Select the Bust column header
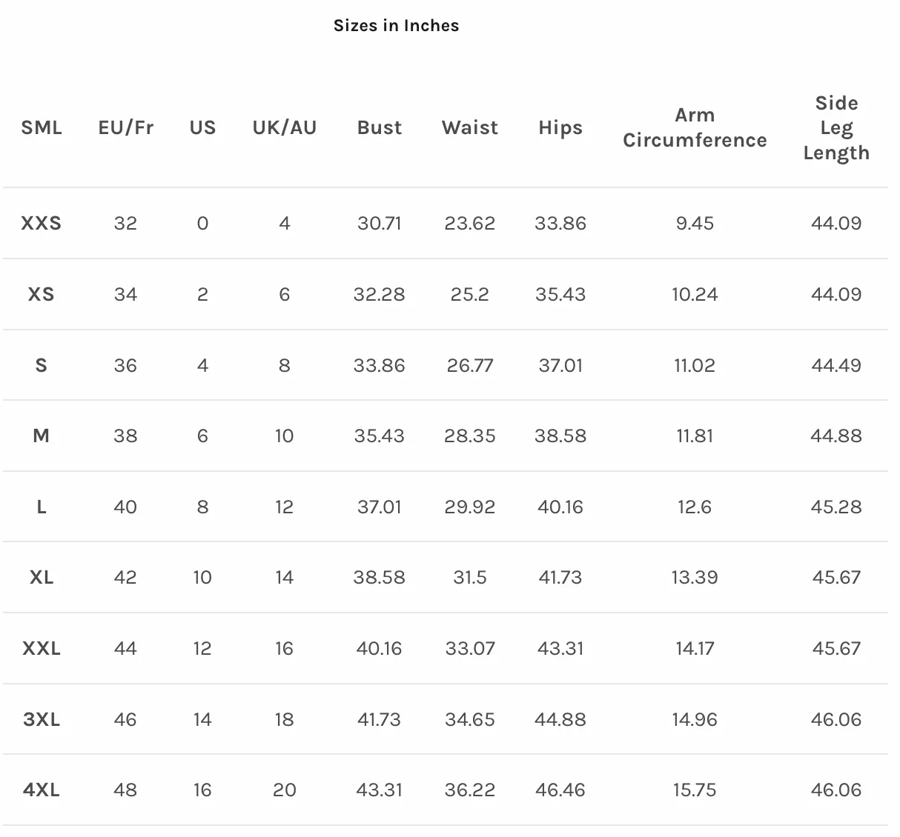Viewport: 900px width, 837px height. pyautogui.click(x=380, y=127)
